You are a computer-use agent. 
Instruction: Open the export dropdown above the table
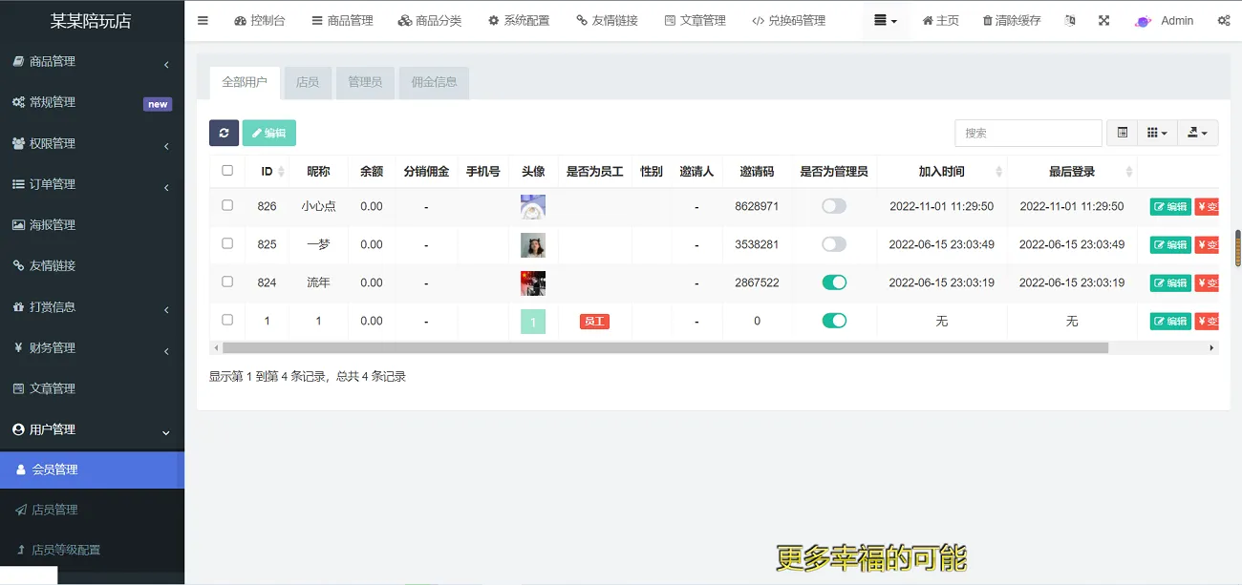[1198, 133]
